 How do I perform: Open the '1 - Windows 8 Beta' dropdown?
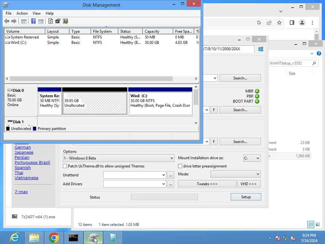(x=119, y=158)
